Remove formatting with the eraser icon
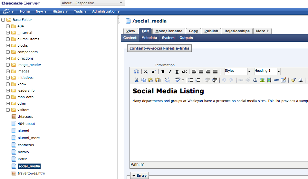Viewport: 308px width, 179px height. [x=300, y=80]
